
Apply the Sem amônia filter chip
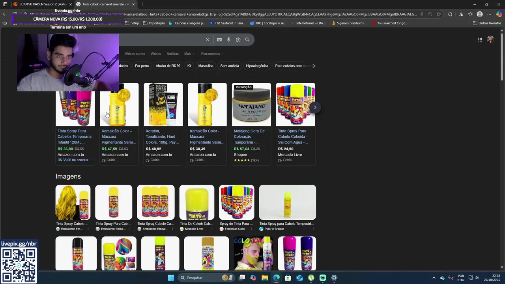[x=230, y=66]
